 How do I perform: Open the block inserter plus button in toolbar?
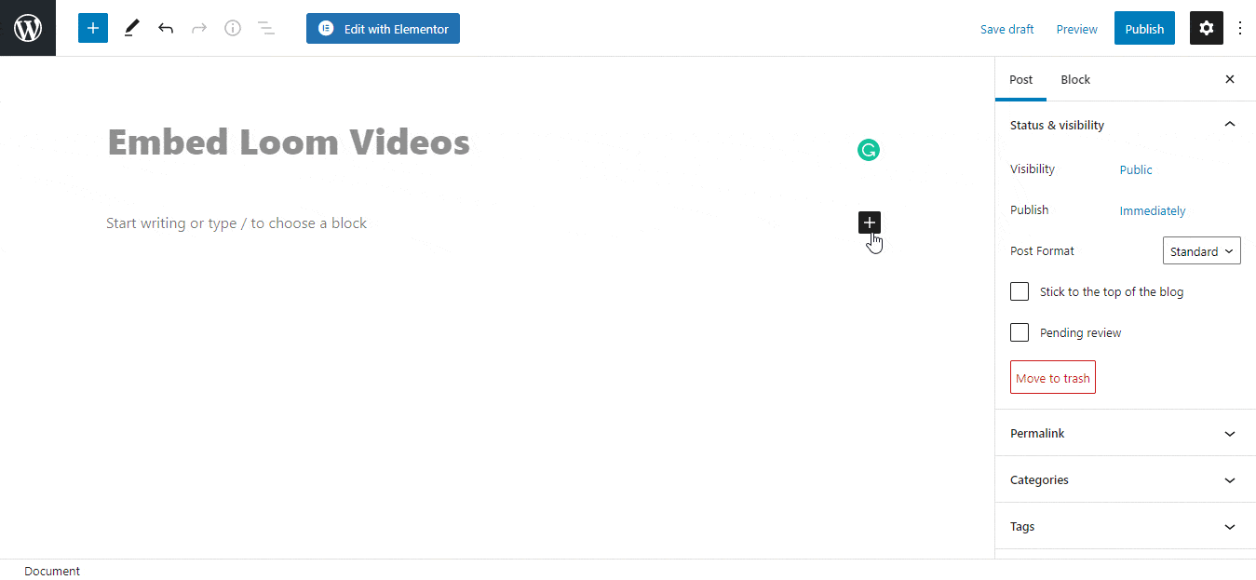click(93, 28)
